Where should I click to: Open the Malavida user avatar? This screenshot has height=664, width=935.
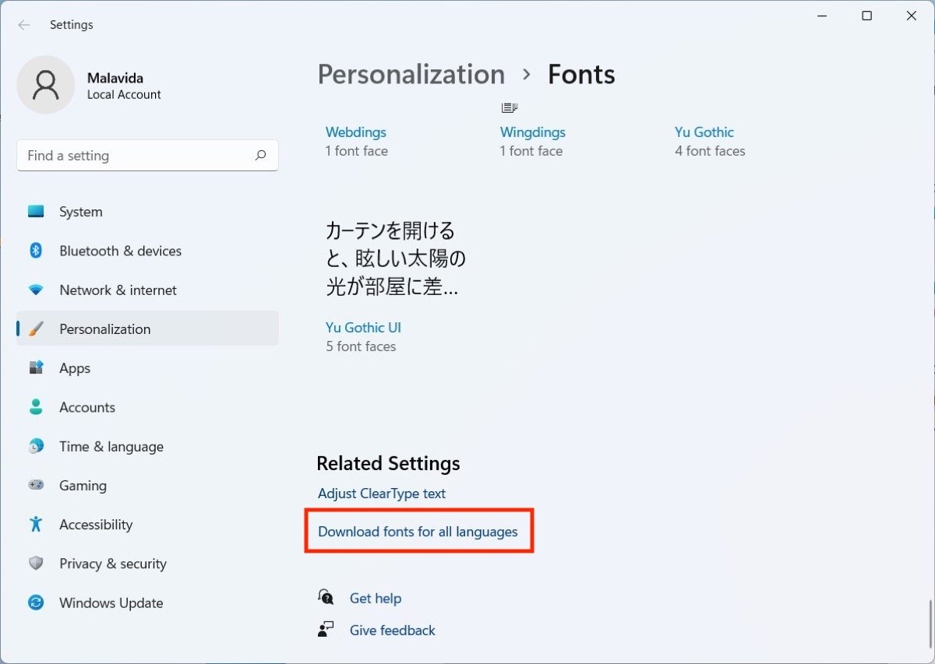(x=46, y=85)
